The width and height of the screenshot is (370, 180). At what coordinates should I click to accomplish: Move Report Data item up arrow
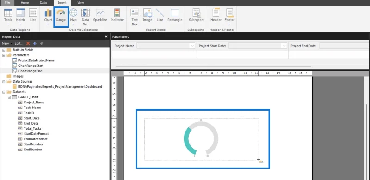(35, 43)
